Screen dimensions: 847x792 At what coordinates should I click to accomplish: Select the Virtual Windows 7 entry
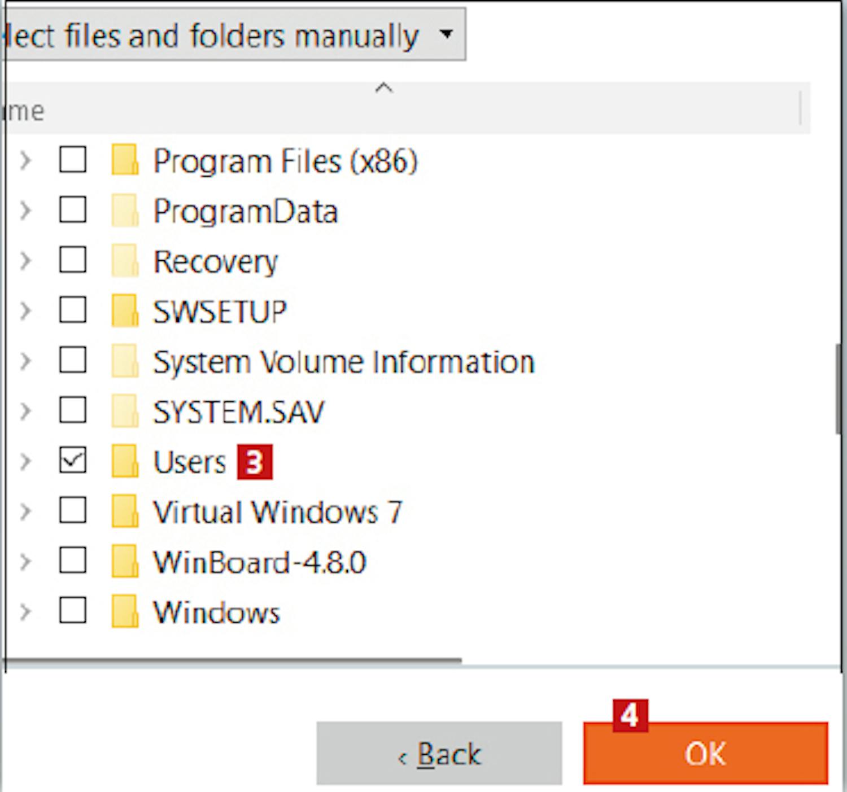click(277, 513)
